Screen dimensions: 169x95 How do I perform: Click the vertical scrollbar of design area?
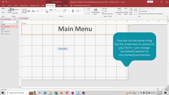click(168, 42)
